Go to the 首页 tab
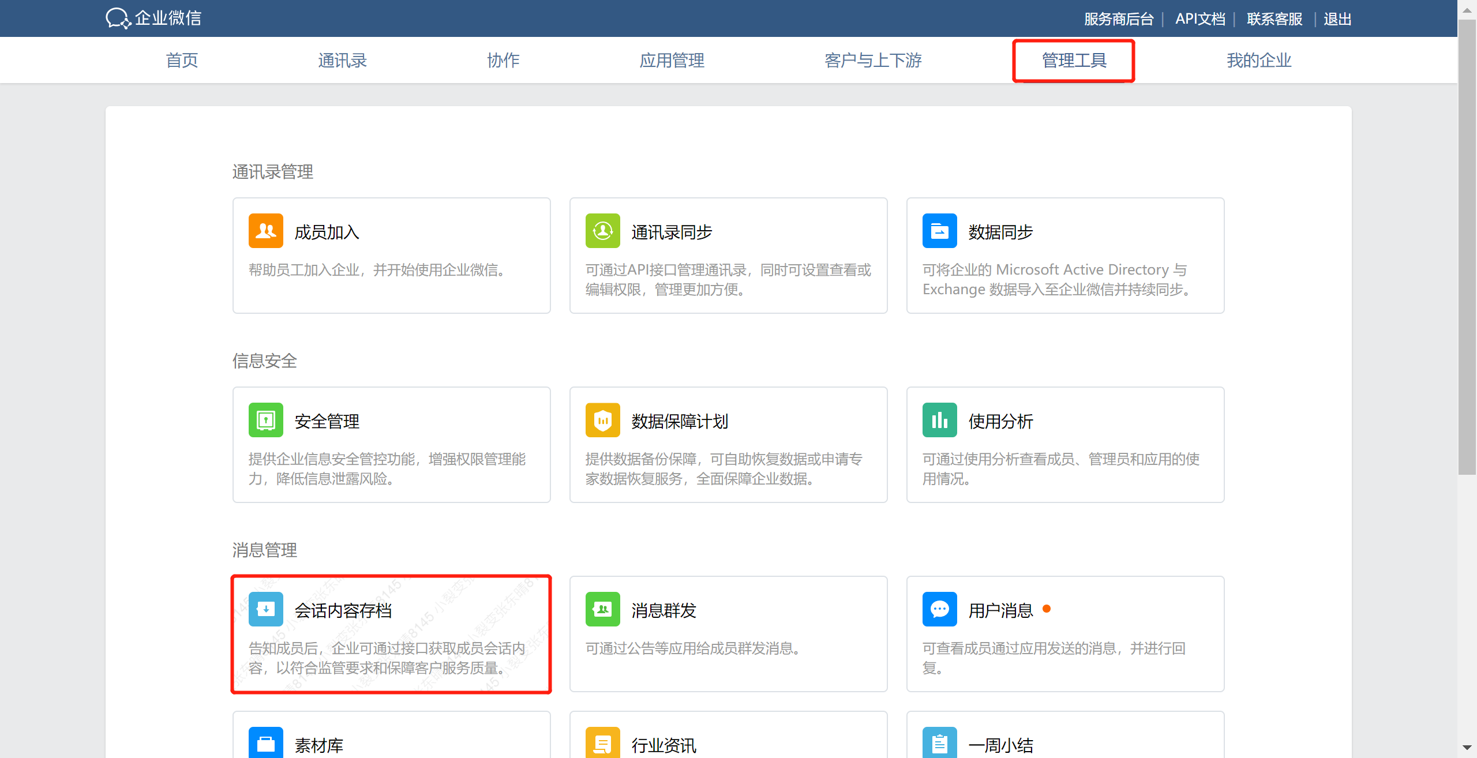This screenshot has height=758, width=1477. point(182,61)
